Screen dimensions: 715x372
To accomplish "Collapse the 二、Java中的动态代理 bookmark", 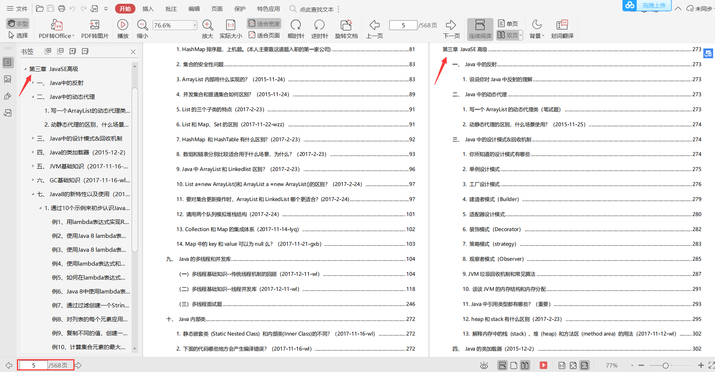I will (x=33, y=97).
